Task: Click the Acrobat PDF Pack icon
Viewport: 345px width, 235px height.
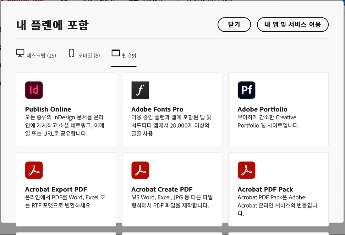Action: (x=246, y=170)
